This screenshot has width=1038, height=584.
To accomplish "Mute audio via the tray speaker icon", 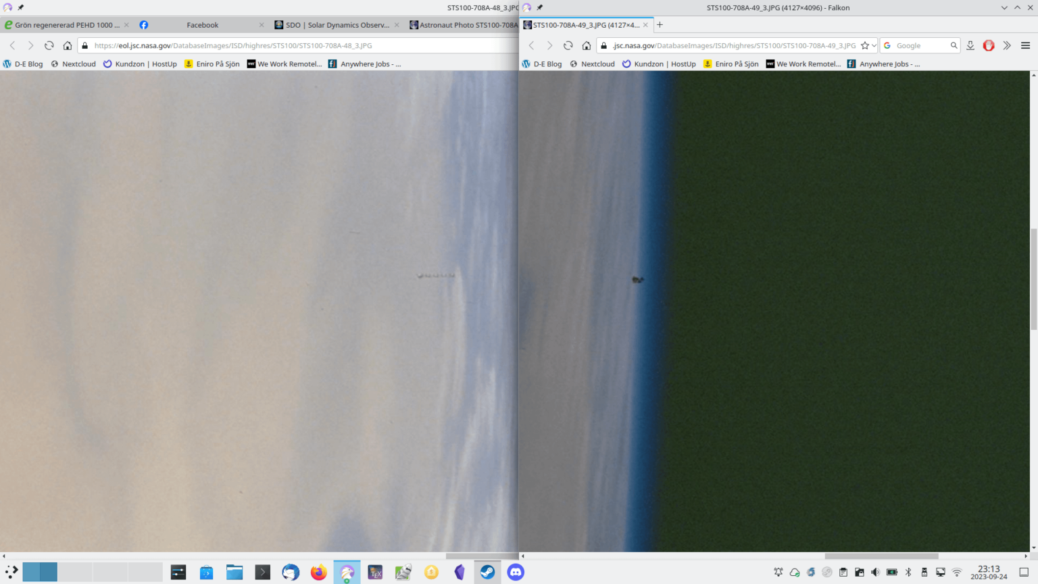I will [875, 572].
